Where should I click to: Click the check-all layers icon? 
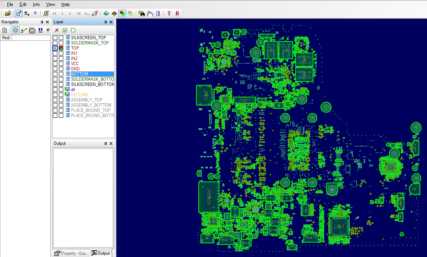(x=65, y=30)
